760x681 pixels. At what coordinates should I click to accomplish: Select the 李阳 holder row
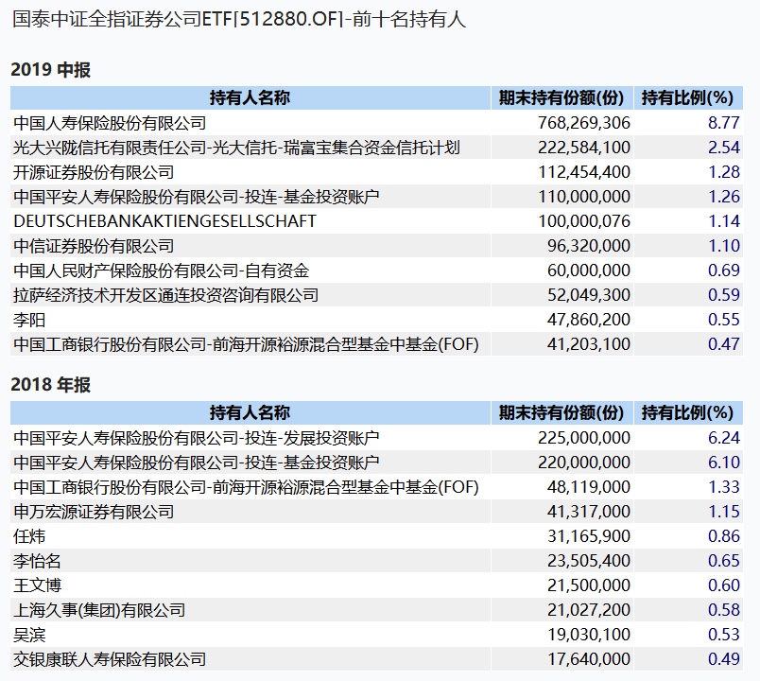click(376, 320)
